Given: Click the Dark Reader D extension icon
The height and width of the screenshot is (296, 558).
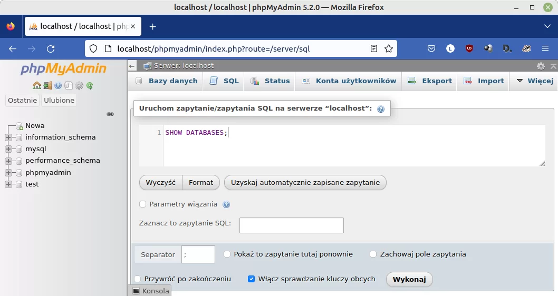Looking at the screenshot, I should point(507,48).
